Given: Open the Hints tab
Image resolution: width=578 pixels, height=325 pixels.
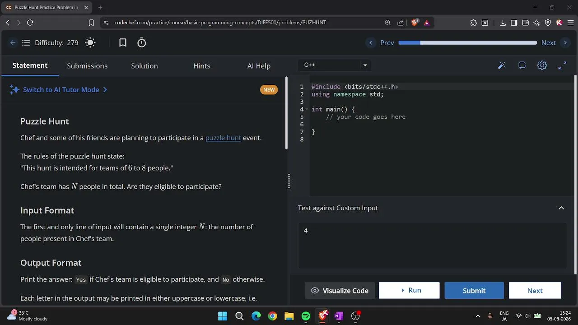Looking at the screenshot, I should coord(202,66).
